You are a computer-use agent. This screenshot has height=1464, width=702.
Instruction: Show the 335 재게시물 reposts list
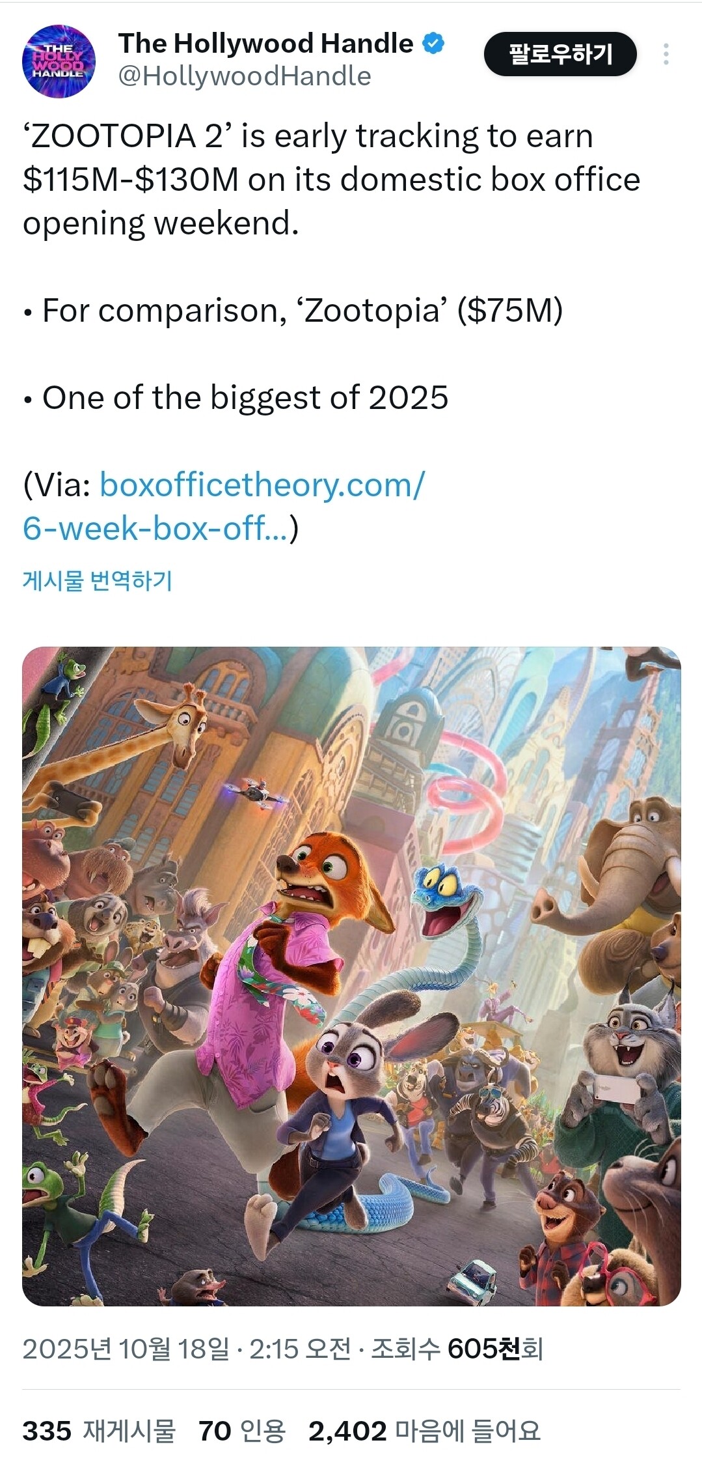[x=99, y=1431]
